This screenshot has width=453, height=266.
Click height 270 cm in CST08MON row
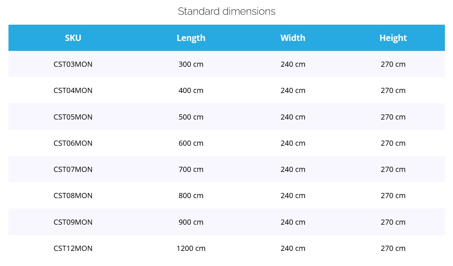coord(393,196)
